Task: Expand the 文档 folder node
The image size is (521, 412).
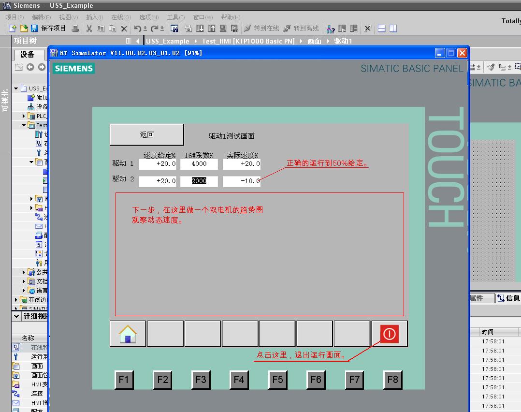Action: click(x=24, y=281)
